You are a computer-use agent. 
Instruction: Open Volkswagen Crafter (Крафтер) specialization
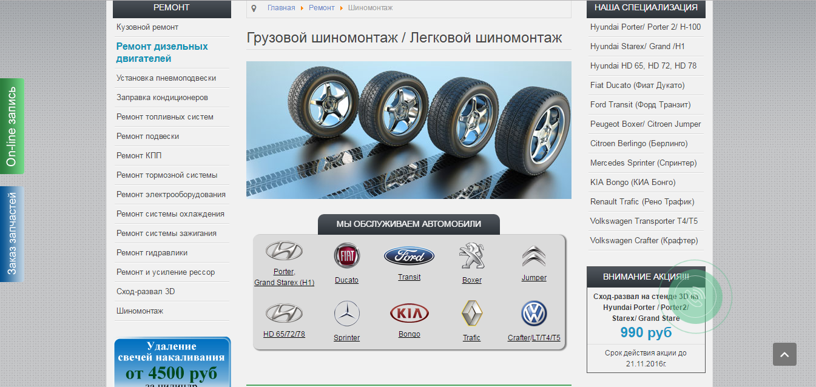pos(646,241)
